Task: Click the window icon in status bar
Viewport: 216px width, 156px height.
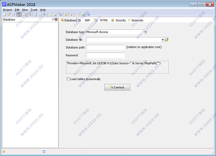Action: pos(44,151)
